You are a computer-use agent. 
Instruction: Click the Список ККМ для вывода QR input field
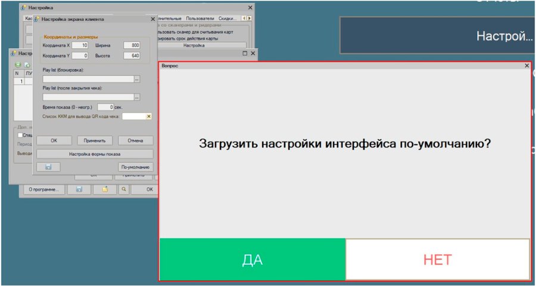click(x=134, y=117)
